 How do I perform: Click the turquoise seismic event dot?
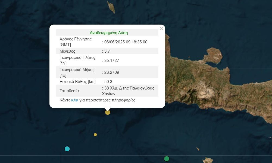coord(67,149)
